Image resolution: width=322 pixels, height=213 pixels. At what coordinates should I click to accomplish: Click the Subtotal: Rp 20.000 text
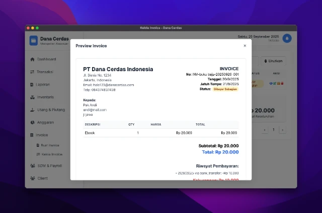[x=218, y=146]
